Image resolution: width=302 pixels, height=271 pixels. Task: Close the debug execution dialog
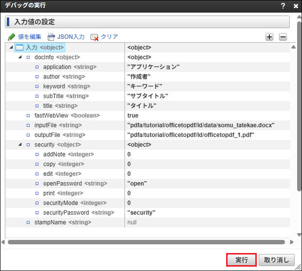[296, 6]
